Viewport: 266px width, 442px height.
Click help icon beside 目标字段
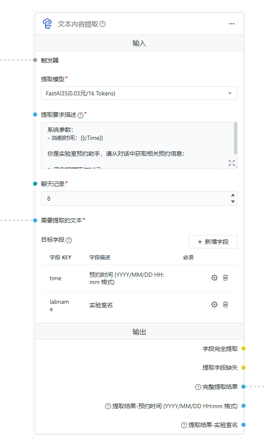pyautogui.click(x=69, y=240)
